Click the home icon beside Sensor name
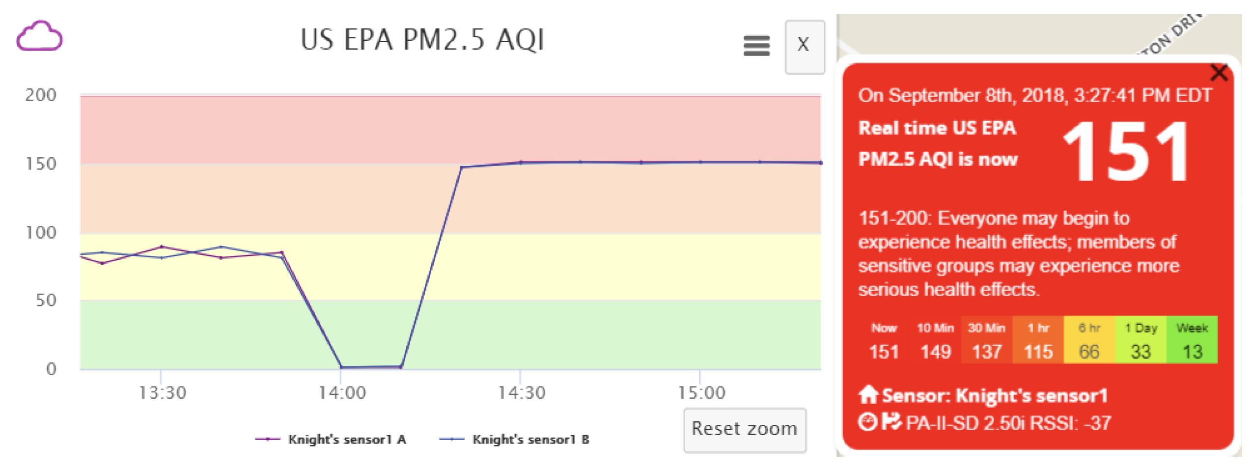 click(x=868, y=394)
